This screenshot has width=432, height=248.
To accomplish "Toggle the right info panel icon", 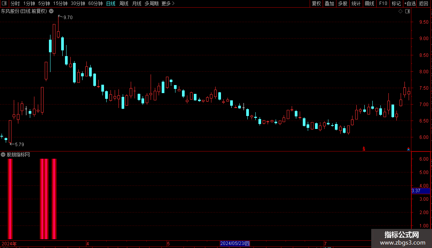I will 408,11.
